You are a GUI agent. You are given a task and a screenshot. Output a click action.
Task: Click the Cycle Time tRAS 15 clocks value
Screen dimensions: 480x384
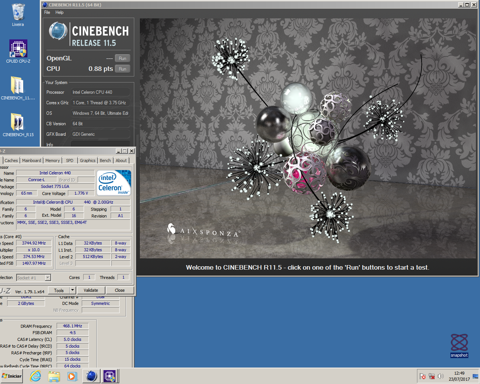pos(72,359)
